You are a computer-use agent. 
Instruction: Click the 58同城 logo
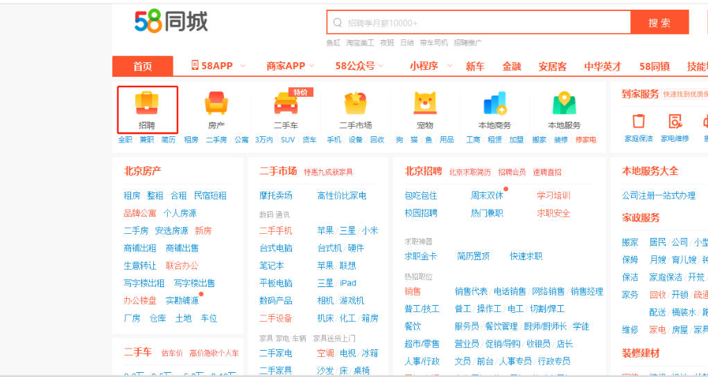(171, 22)
